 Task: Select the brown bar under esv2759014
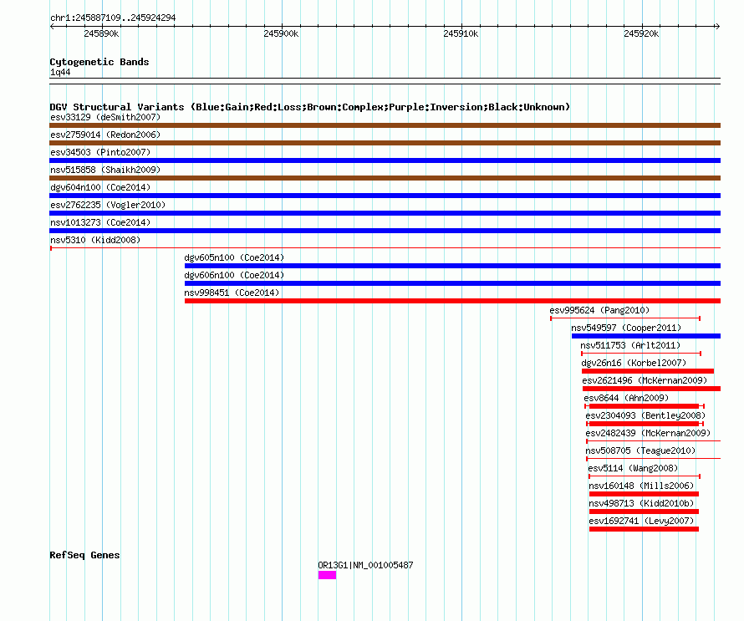(385, 143)
